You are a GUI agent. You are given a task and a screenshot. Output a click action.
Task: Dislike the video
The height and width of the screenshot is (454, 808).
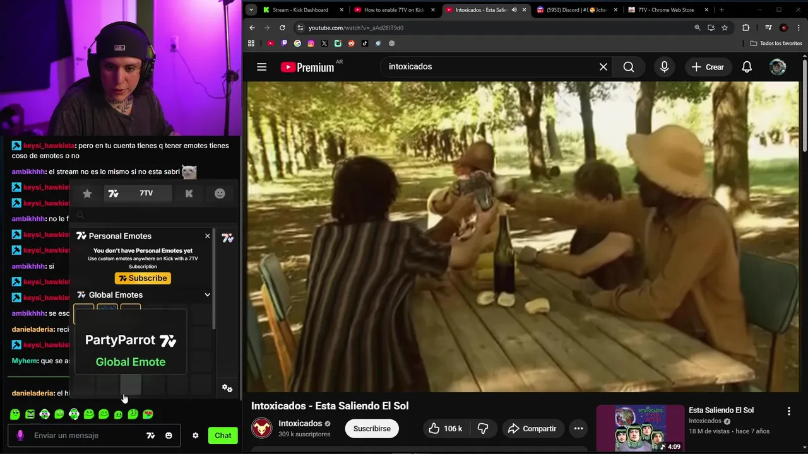483,429
